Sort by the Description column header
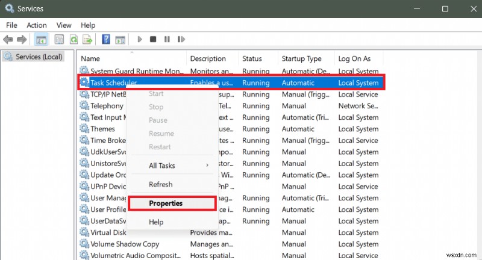The width and height of the screenshot is (482, 260). (213, 58)
